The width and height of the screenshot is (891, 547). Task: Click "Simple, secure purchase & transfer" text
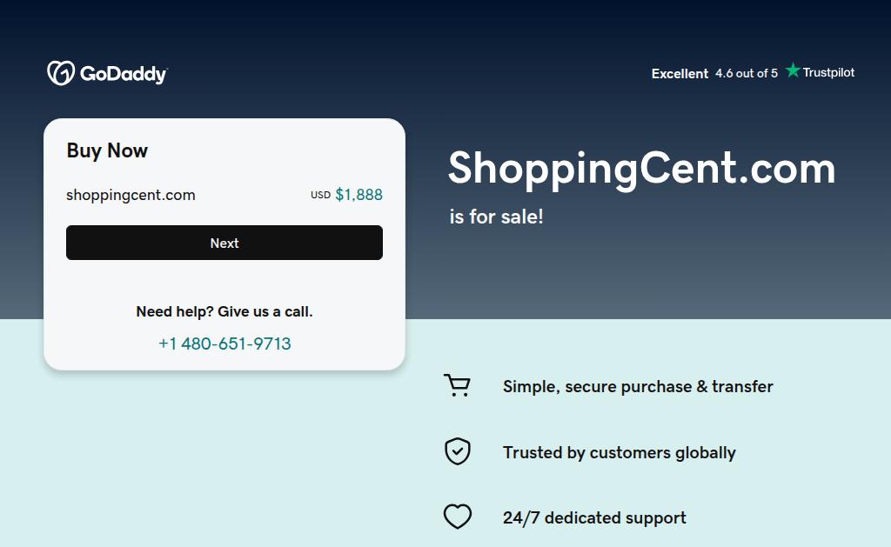coord(638,387)
